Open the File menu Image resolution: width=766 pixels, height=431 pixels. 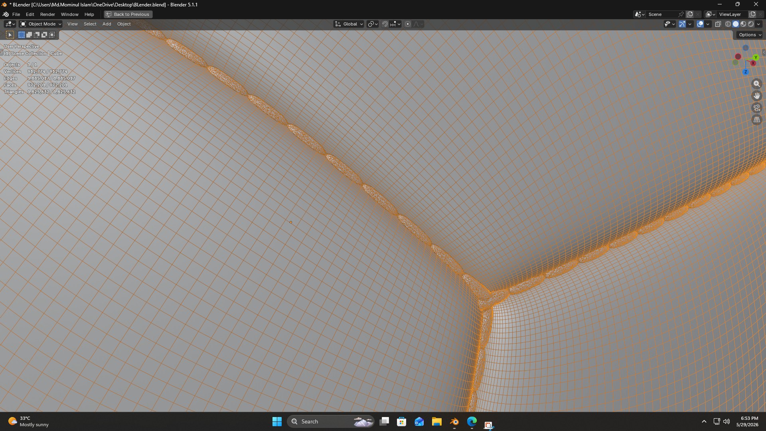(16, 14)
